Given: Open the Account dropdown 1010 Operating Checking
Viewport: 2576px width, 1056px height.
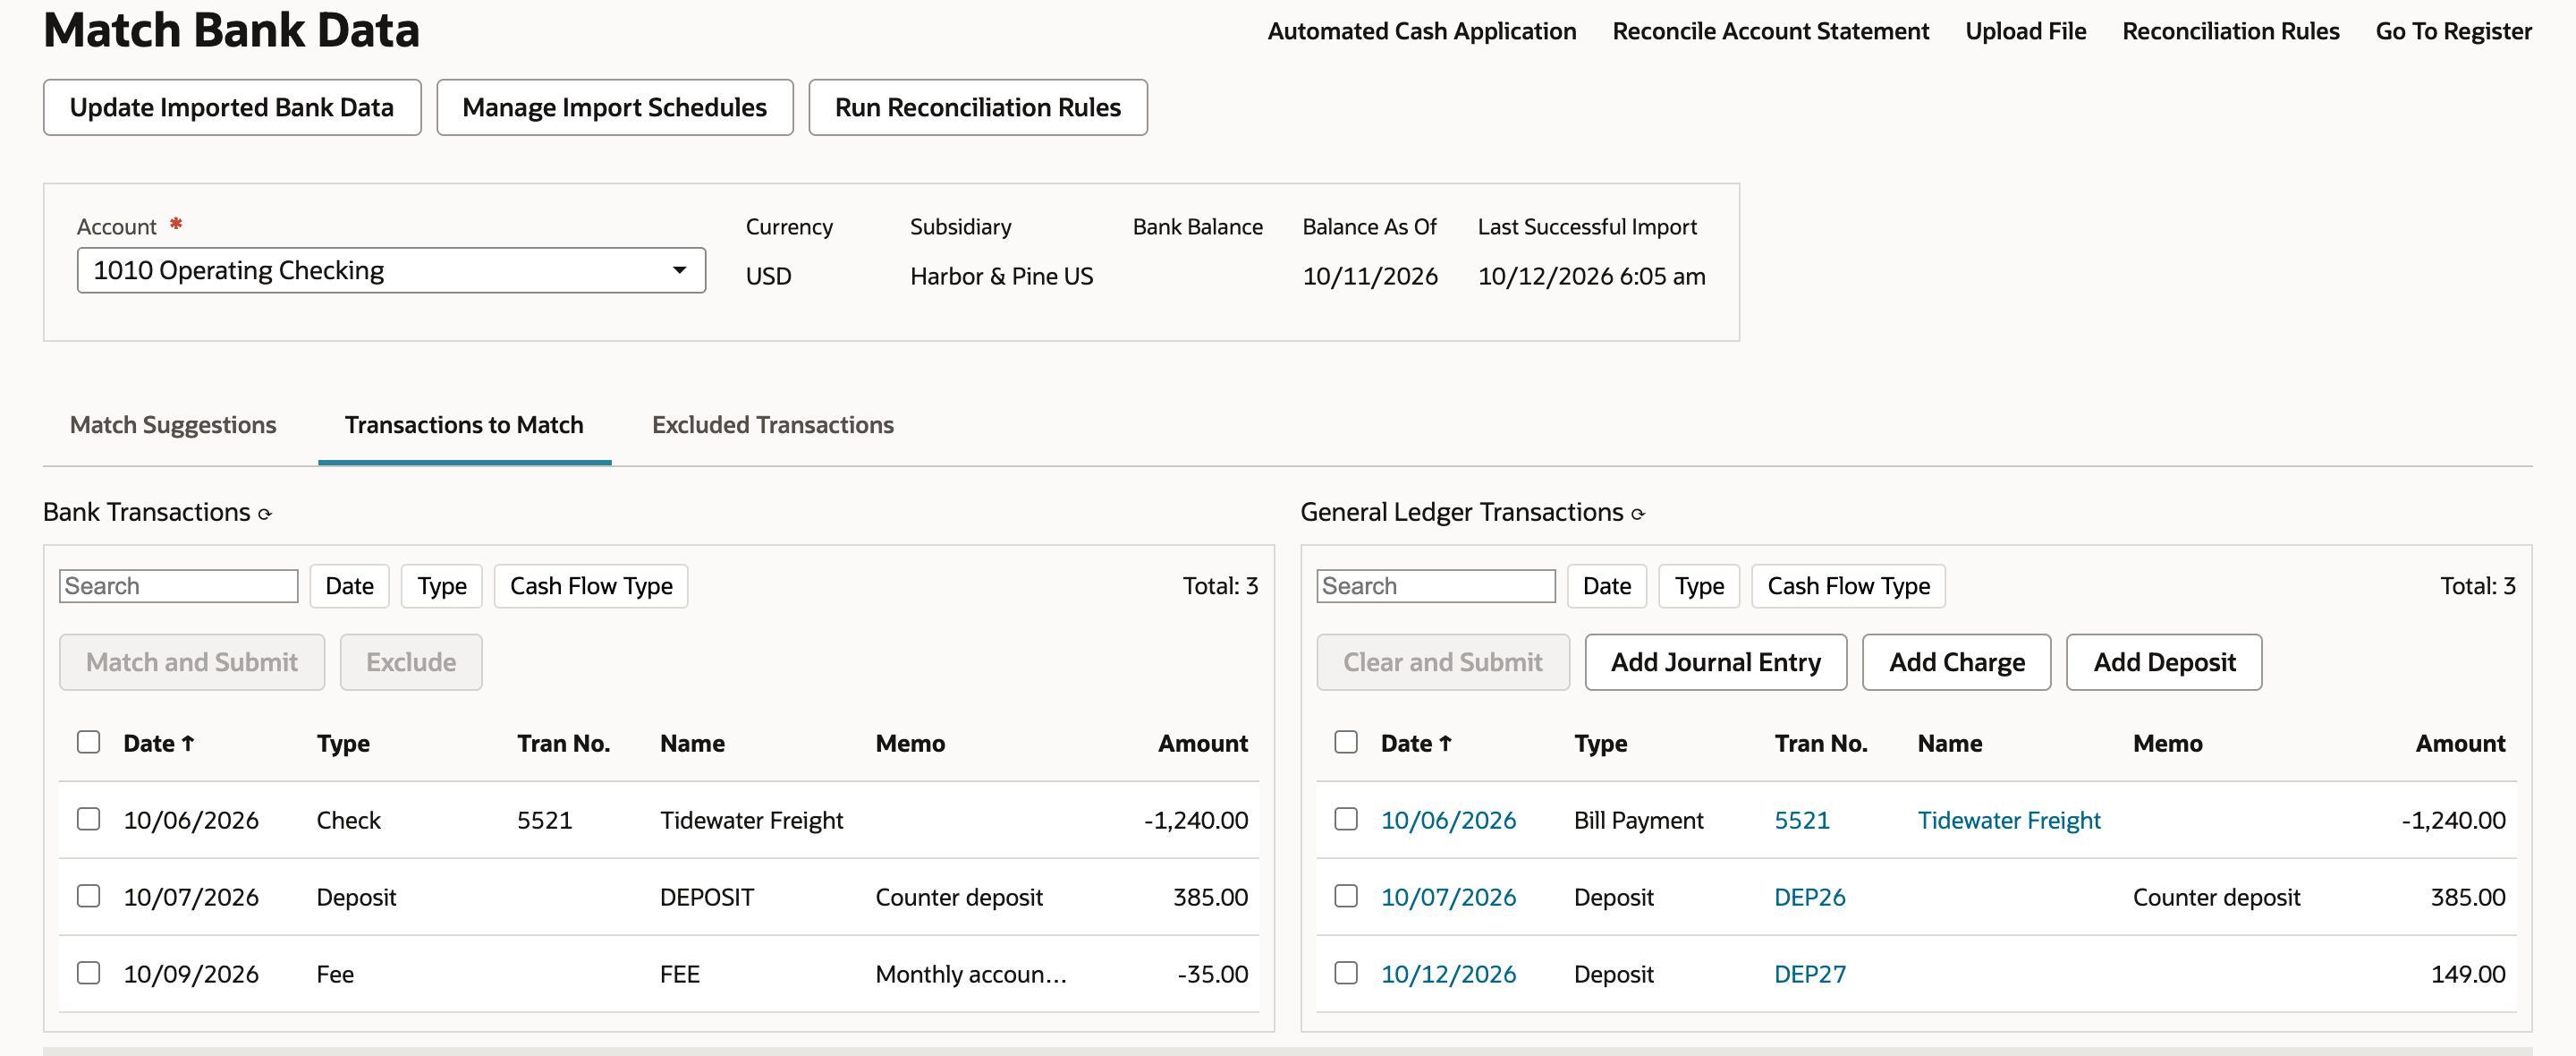Looking at the screenshot, I should coord(391,270).
